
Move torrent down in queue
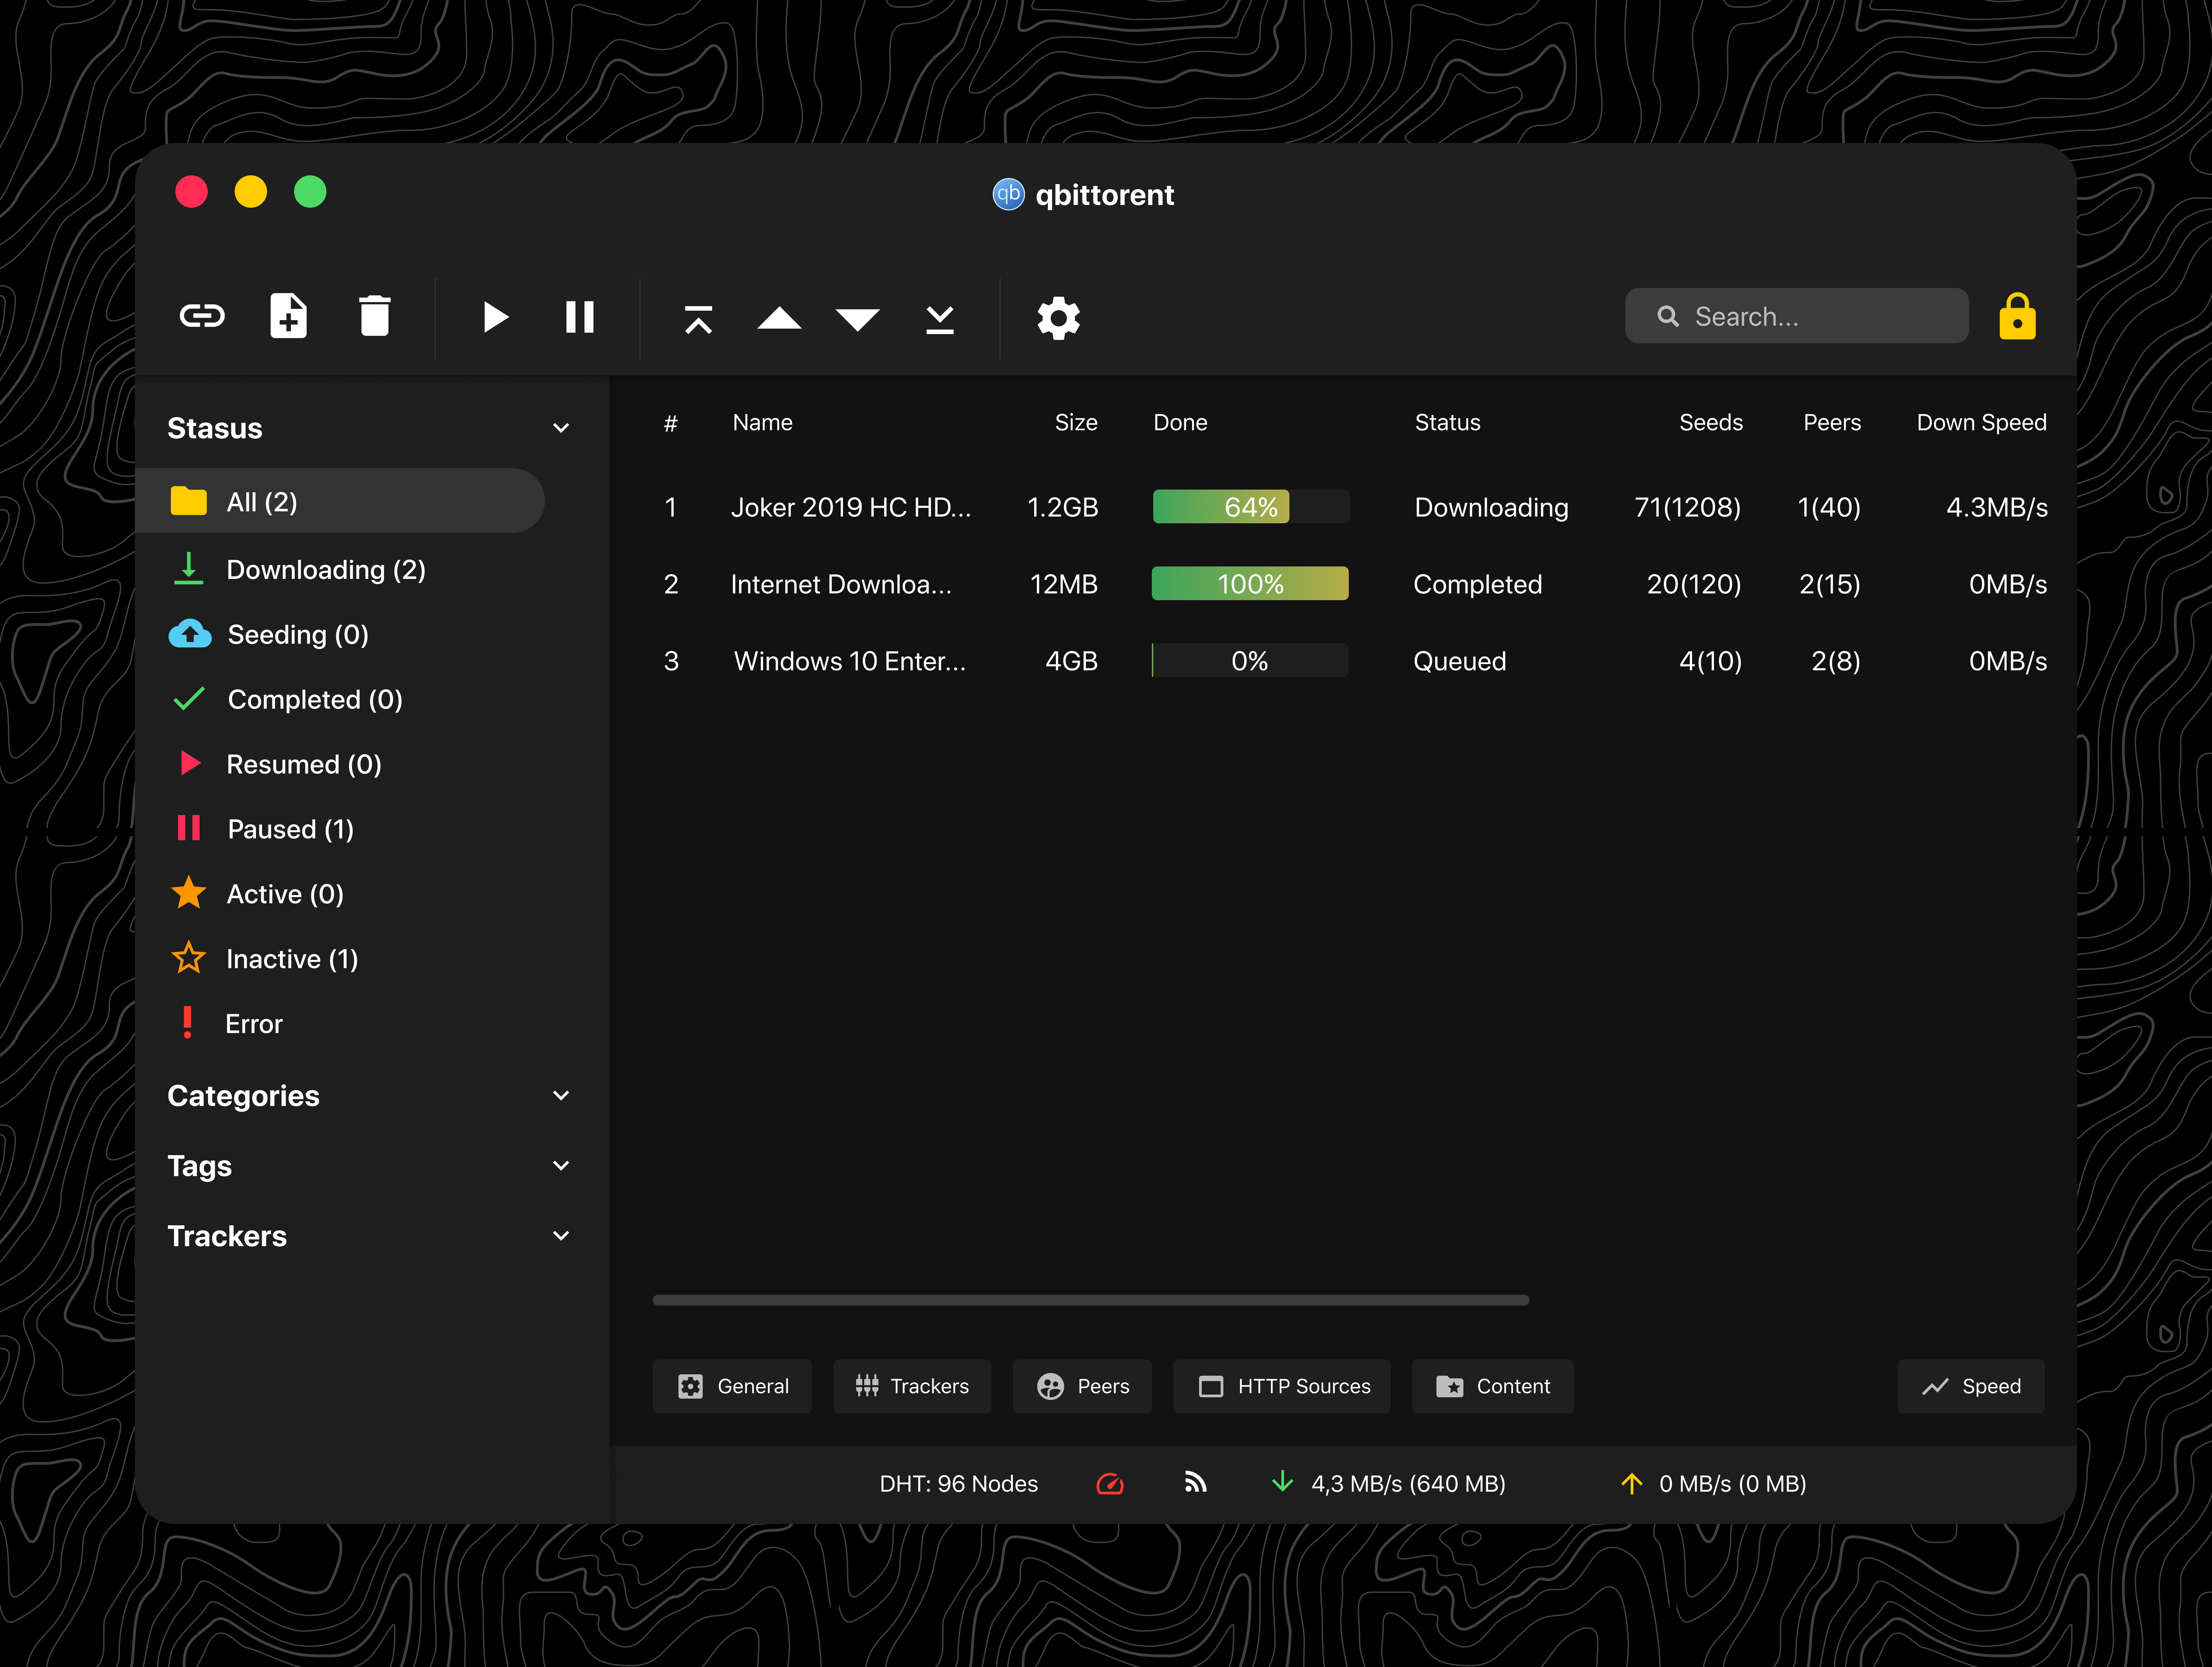click(857, 319)
